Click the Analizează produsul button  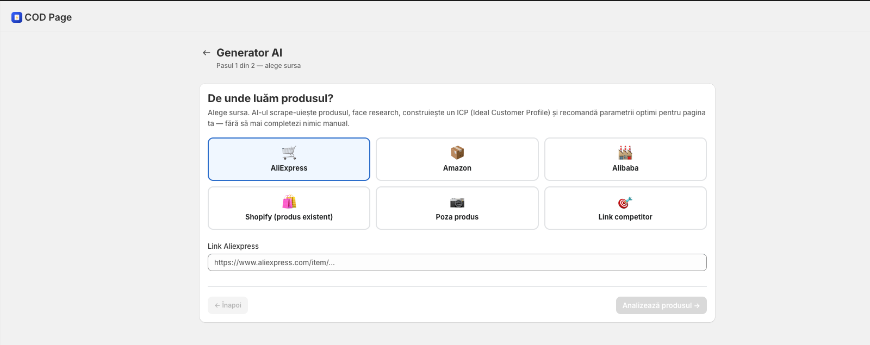pyautogui.click(x=661, y=305)
